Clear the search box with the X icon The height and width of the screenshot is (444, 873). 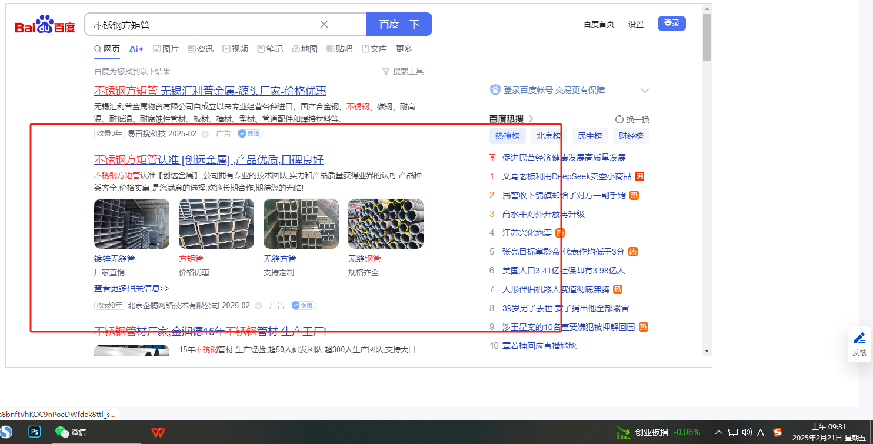324,24
